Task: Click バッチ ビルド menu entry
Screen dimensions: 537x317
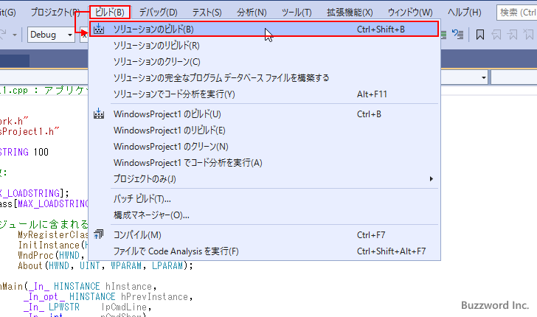Action: (142, 199)
